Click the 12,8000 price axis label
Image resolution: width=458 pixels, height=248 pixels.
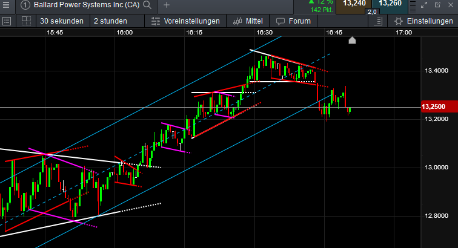pyautogui.click(x=436, y=215)
